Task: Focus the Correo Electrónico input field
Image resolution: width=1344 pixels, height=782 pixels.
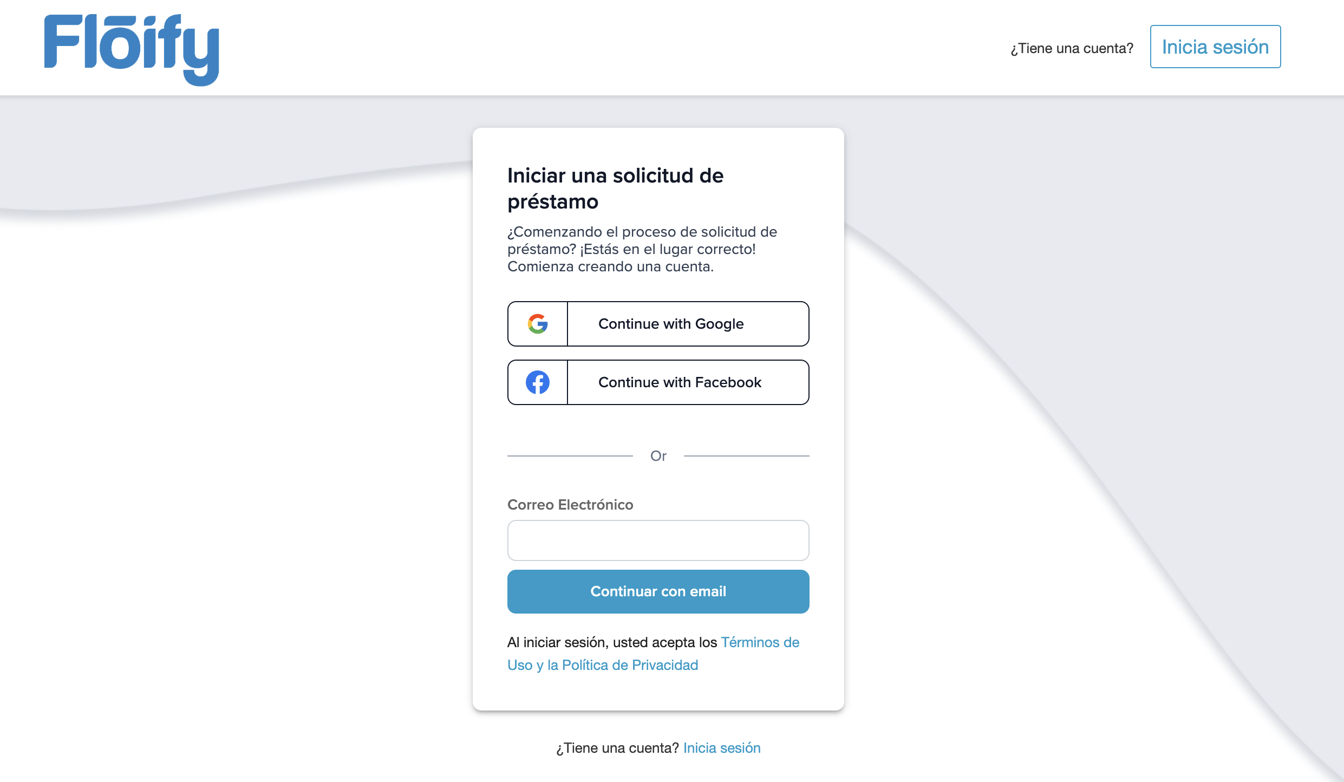Action: [x=658, y=540]
